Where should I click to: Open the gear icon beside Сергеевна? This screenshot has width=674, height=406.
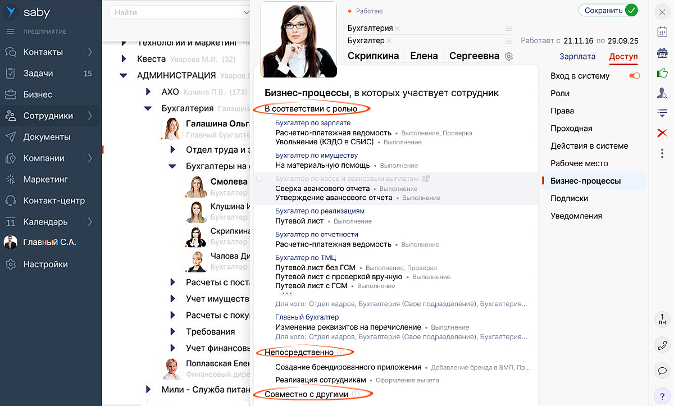click(x=509, y=56)
